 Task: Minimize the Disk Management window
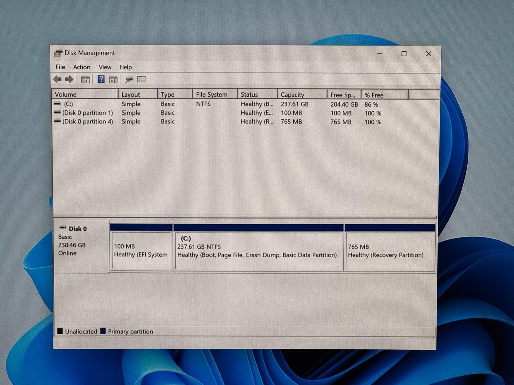[x=380, y=54]
